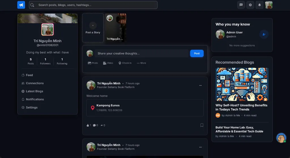Image resolution: width=290 pixels, height=158 pixels.
Task: Open options menu on Welcome home post
Action: 200,85
